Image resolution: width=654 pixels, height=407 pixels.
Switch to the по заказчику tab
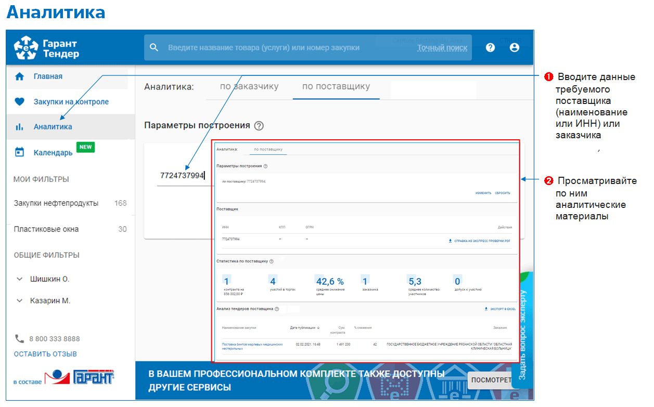pos(249,87)
